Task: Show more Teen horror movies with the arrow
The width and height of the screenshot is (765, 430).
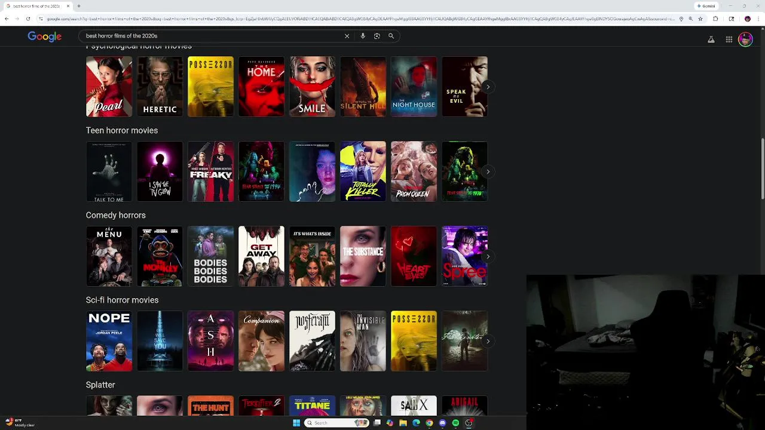Action: pos(488,171)
